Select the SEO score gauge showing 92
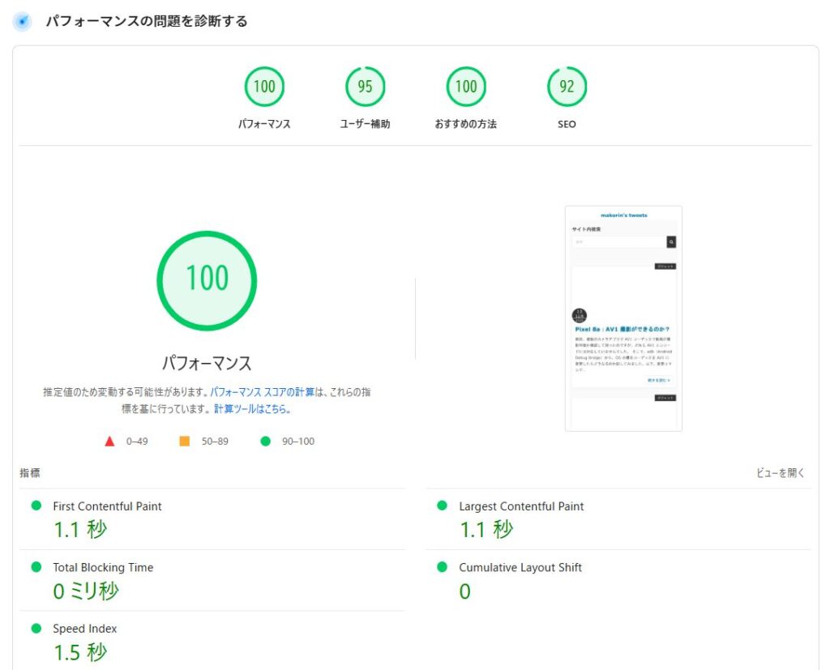This screenshot has height=670, width=830. click(x=567, y=87)
